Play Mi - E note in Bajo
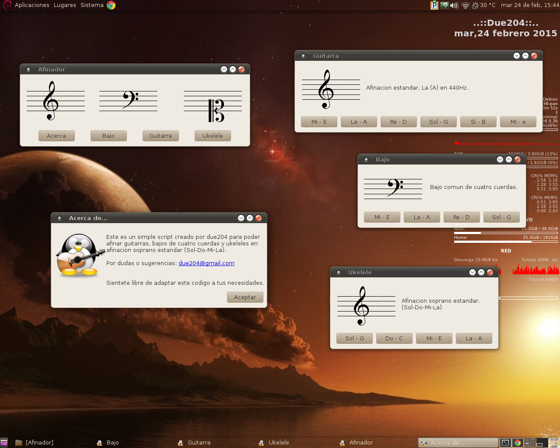 pyautogui.click(x=382, y=217)
